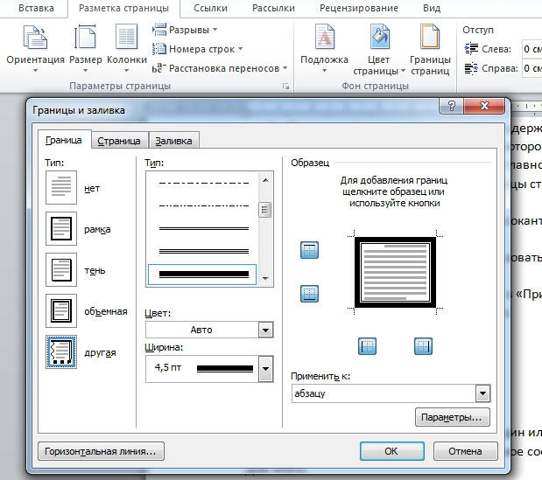Screen dimensions: 542x480
Task: Switch to the Рецензирование ribbon tab
Action: tap(359, 8)
